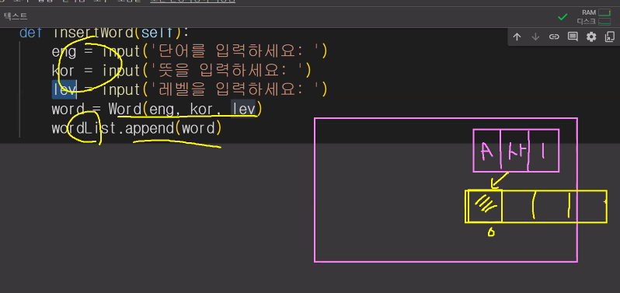Open cell settings gear icon
This screenshot has width=620, height=293.
pos(591,37)
